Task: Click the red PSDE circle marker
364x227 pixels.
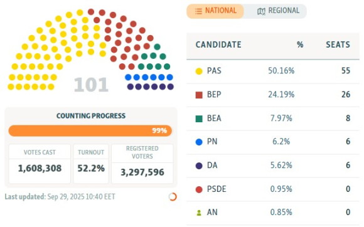Action: pos(199,189)
